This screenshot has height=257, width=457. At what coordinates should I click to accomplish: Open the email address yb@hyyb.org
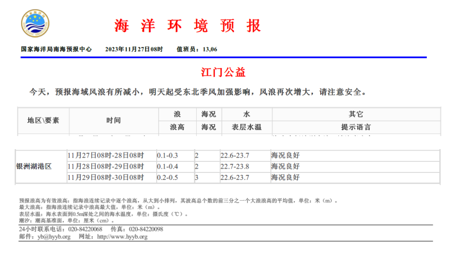[x=54, y=237]
